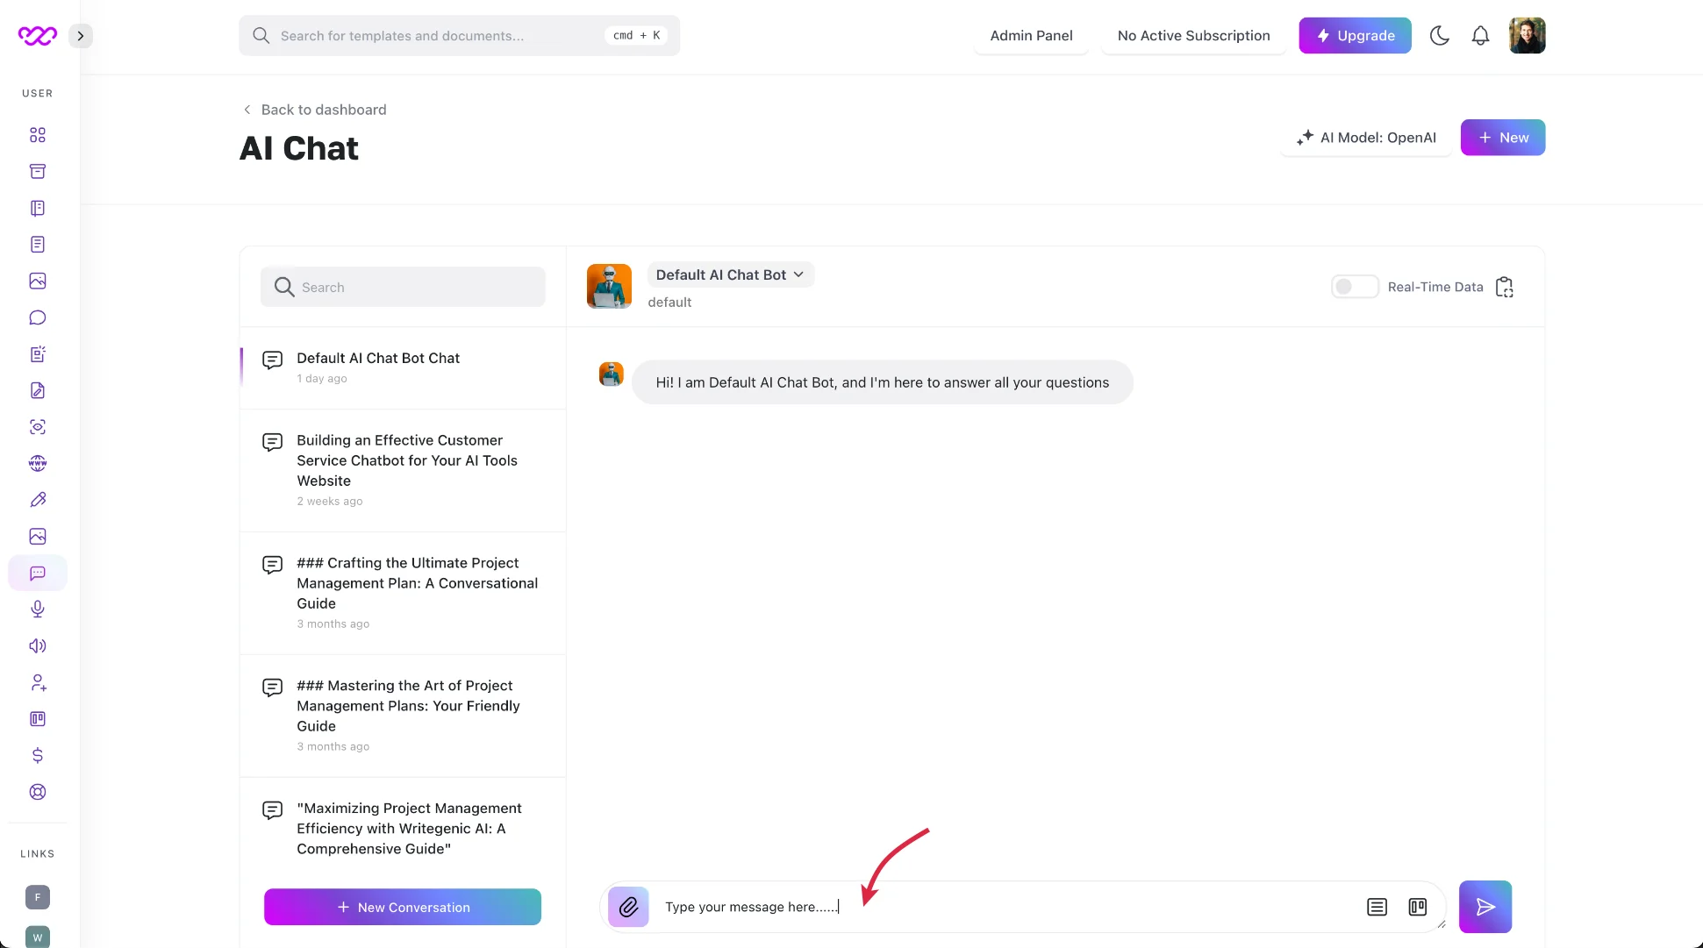Click the bell notifications icon
The image size is (1703, 948).
[1480, 36]
